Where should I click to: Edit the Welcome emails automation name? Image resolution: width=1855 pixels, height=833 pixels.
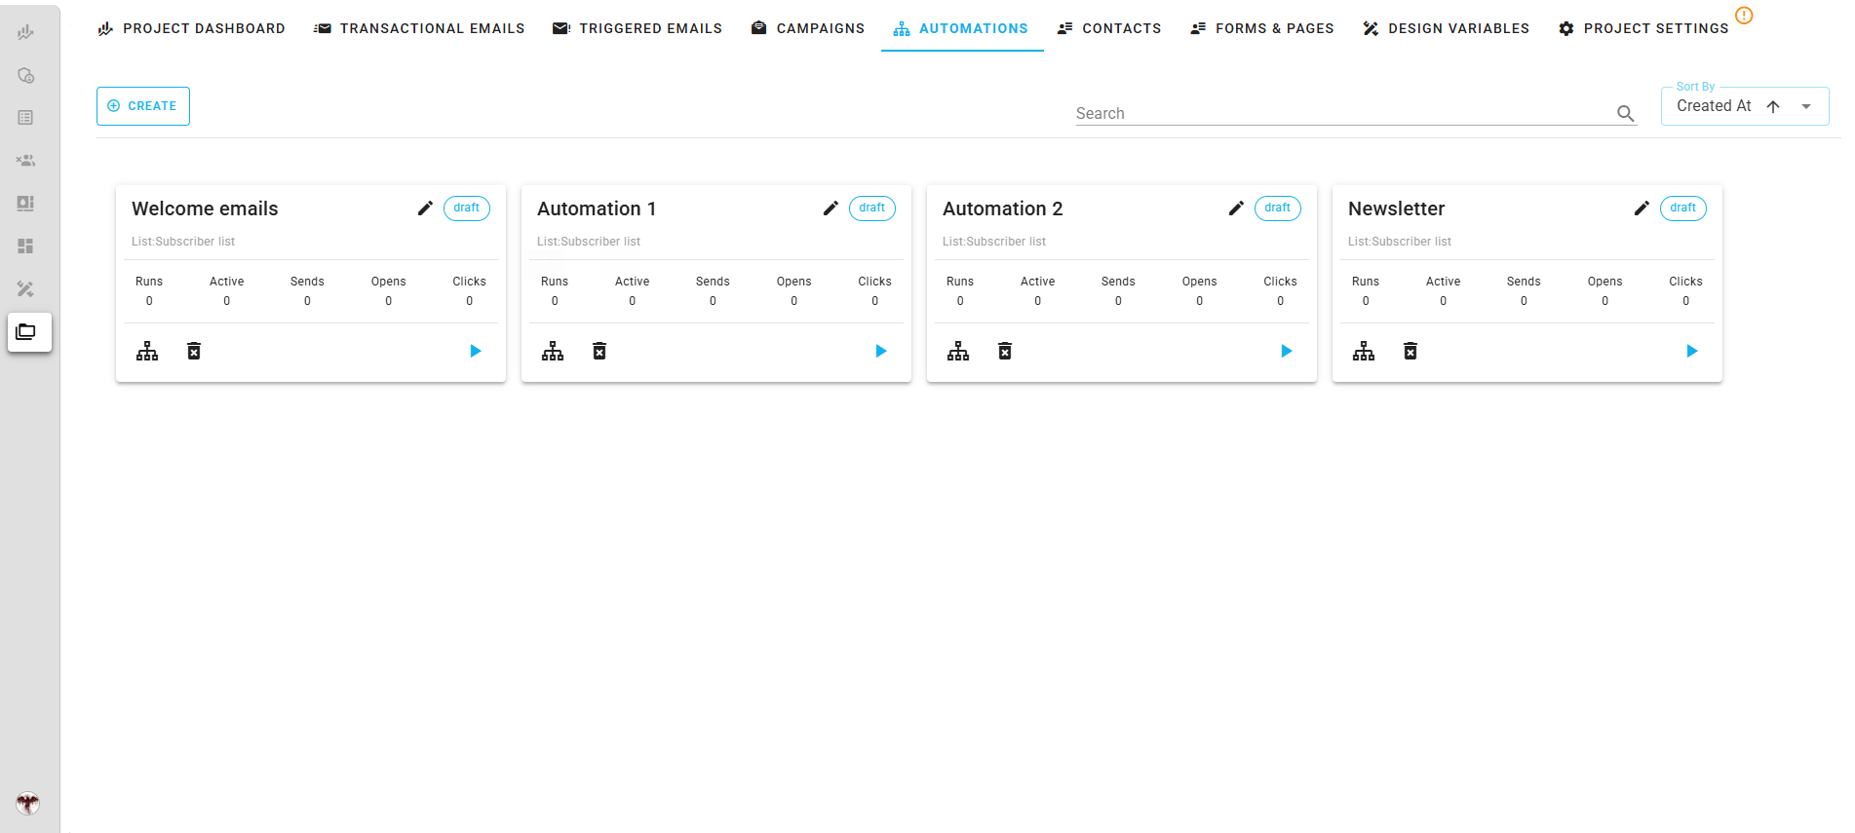[x=425, y=208]
